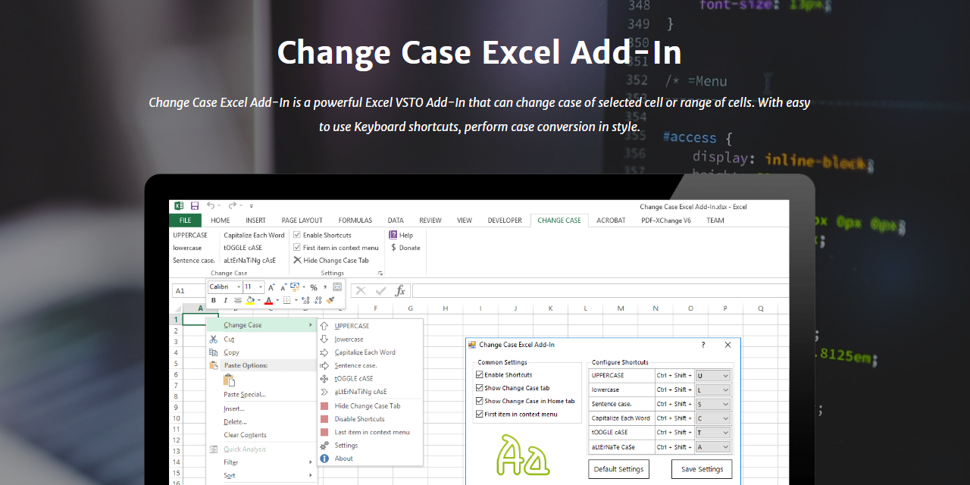Viewport: 970px width, 485px height.
Task: Click Default Settings button
Action: 619,469
